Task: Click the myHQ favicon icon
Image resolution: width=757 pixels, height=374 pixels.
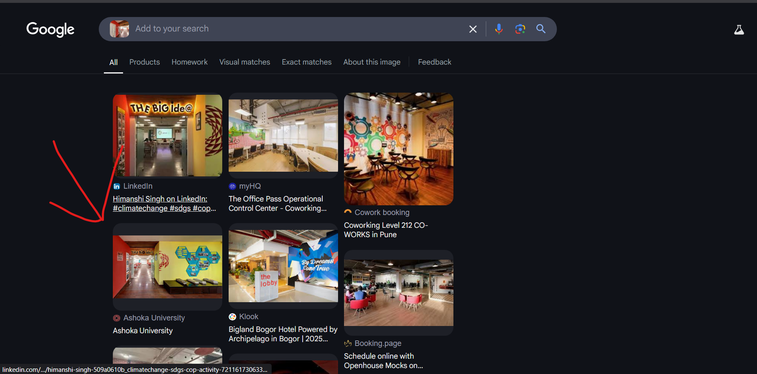Action: click(232, 186)
